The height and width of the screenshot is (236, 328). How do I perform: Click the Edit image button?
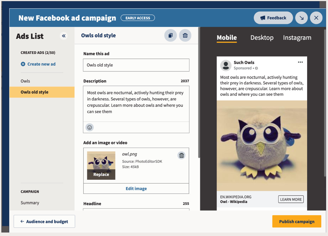tap(136, 189)
